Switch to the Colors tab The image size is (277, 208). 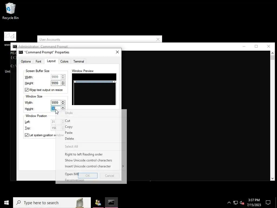click(64, 61)
